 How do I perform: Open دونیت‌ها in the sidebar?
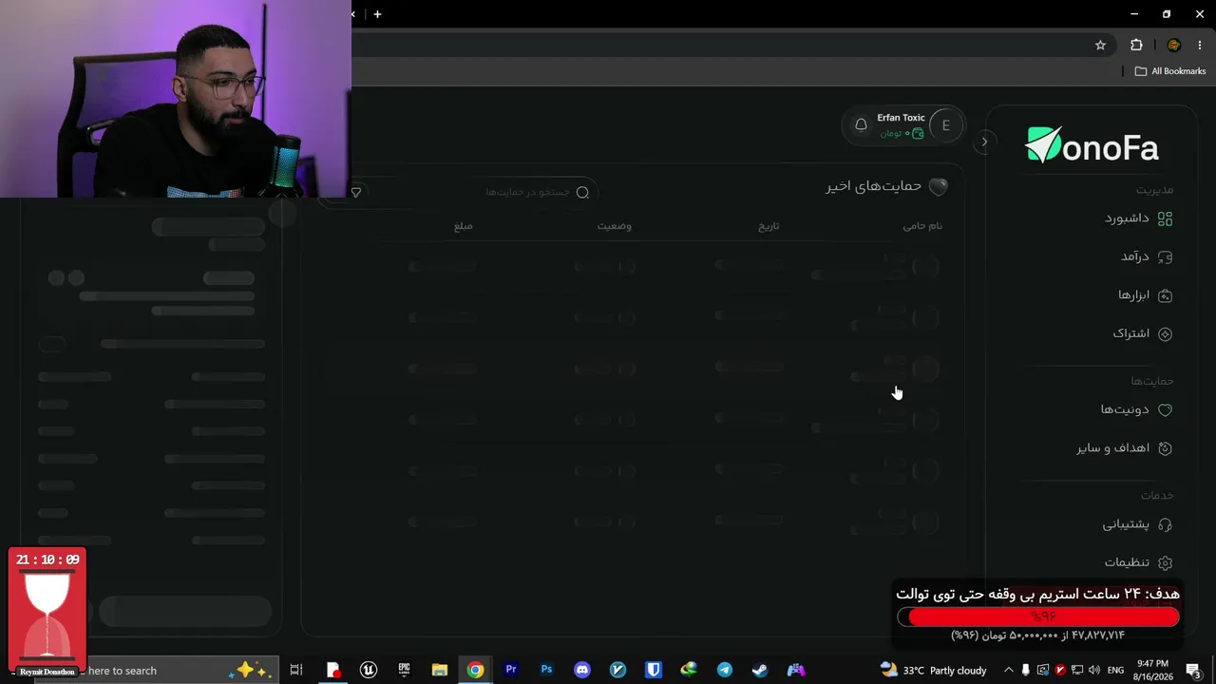click(1136, 409)
